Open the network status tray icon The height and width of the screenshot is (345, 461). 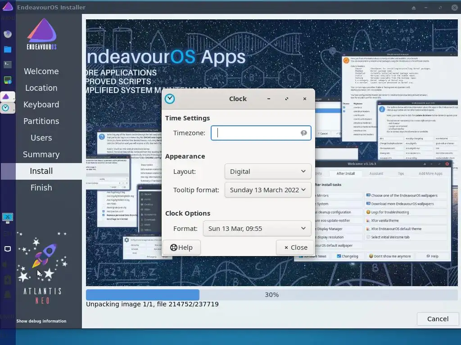tap(8, 218)
